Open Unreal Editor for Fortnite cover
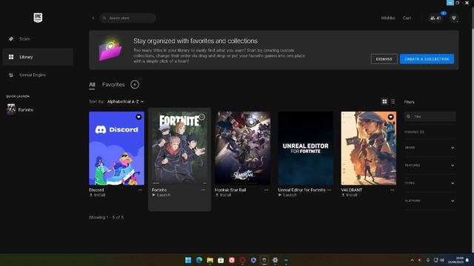This screenshot has width=474, height=266. [306, 148]
